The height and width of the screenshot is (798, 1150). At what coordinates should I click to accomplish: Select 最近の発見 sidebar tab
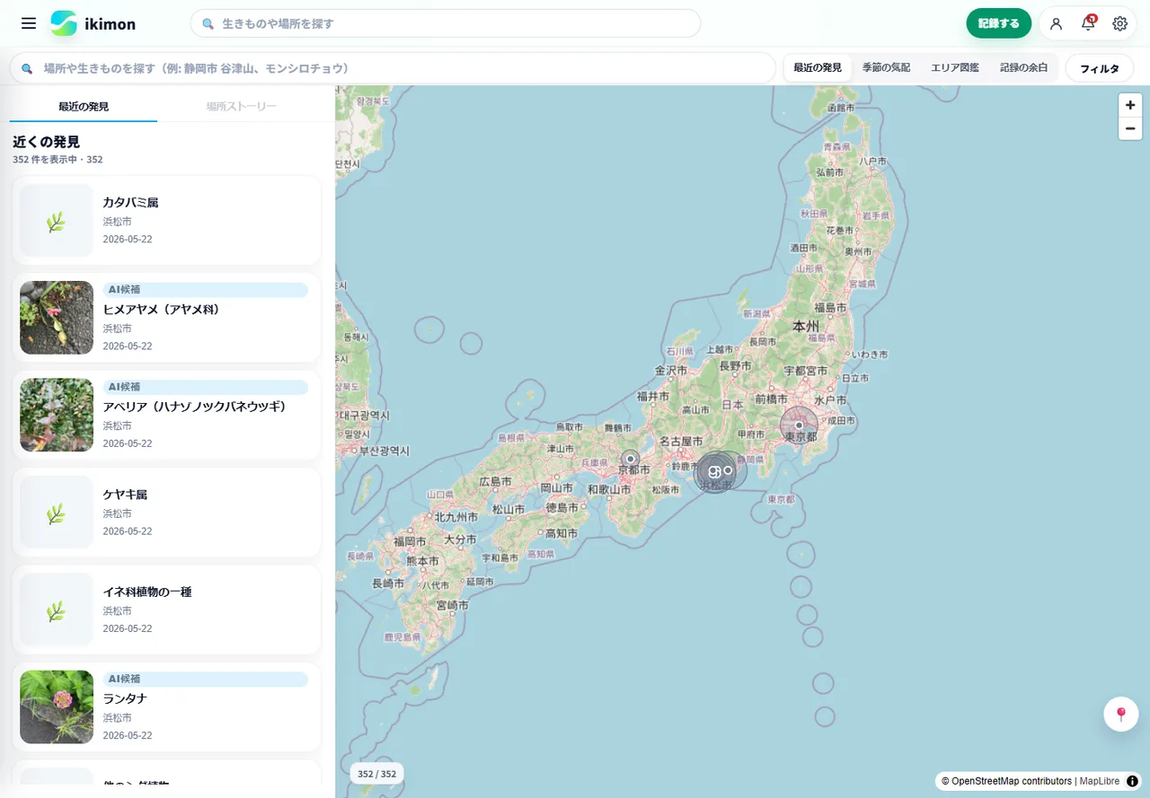pyautogui.click(x=84, y=106)
